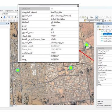Click the green polygon at left of map
Viewport: 112px width, 112px height.
coord(18,70)
